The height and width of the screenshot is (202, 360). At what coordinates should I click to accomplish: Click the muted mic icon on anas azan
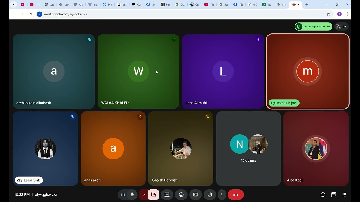point(140,117)
